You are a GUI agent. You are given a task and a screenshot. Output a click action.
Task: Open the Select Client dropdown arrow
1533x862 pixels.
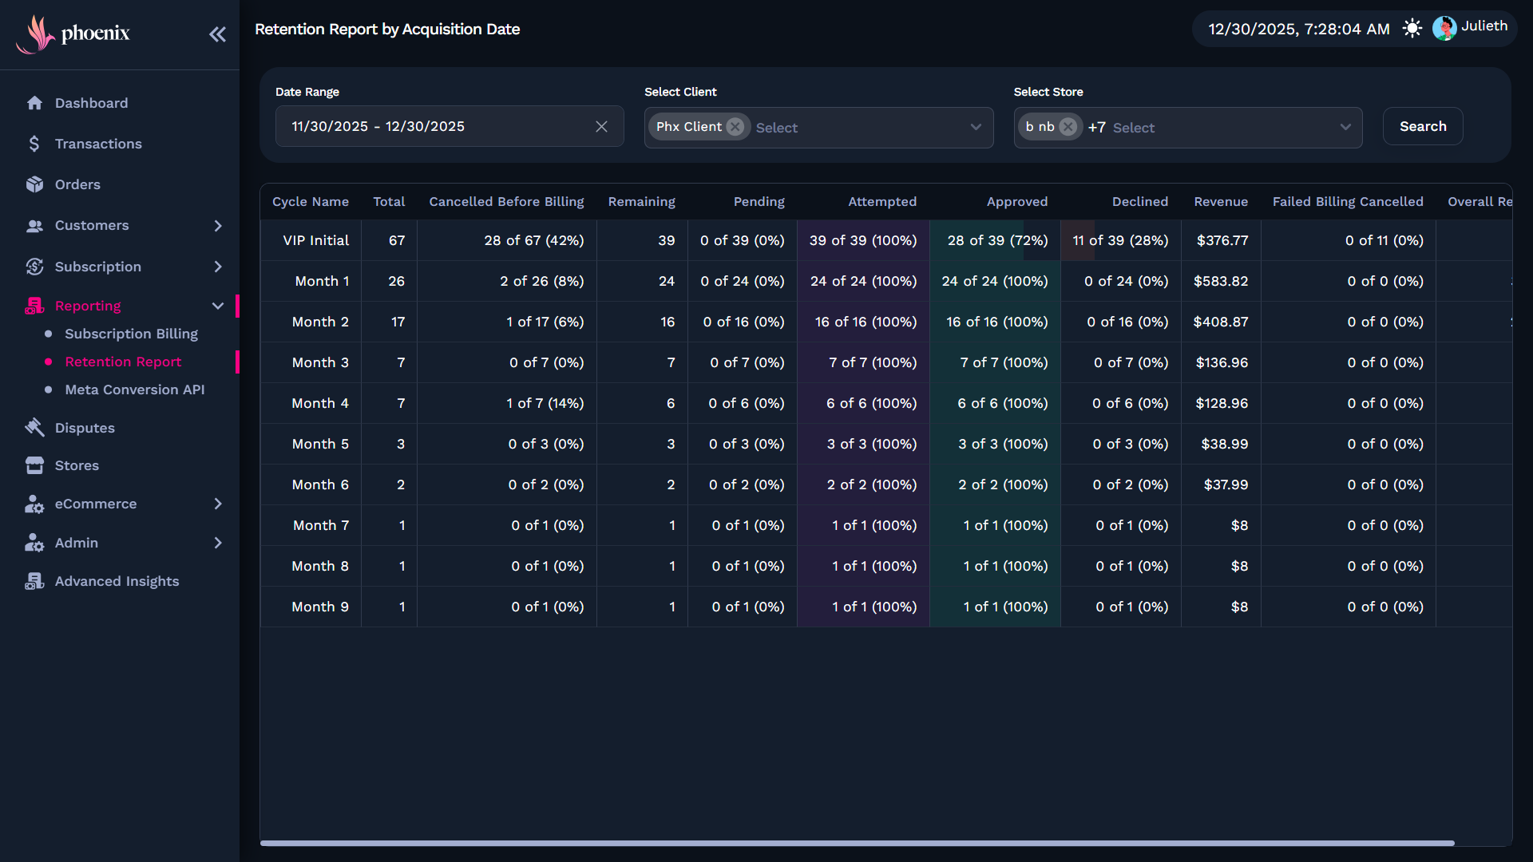pyautogui.click(x=976, y=128)
